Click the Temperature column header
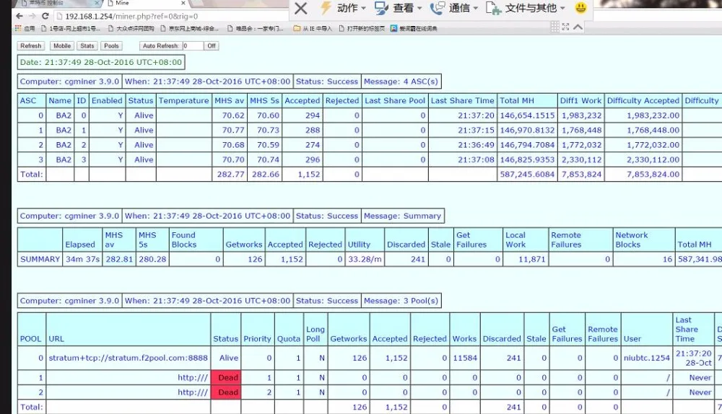The height and width of the screenshot is (414, 722). point(183,100)
